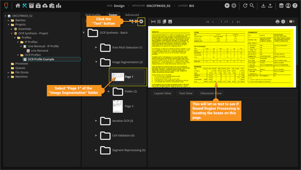Collapse the OCR Synthesis - Project node

click(x=11, y=34)
